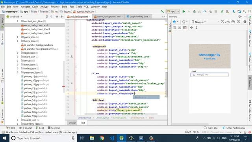
Task: Click the grey Stop square icon
Action: point(216,11)
